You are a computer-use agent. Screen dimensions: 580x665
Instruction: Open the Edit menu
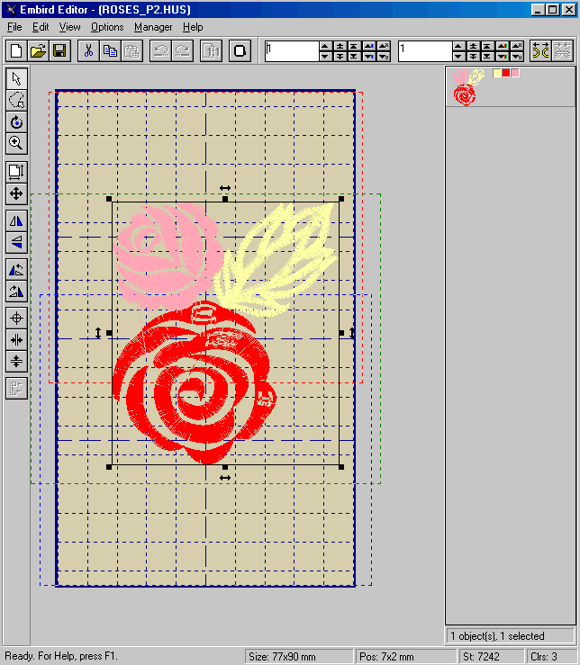click(41, 27)
